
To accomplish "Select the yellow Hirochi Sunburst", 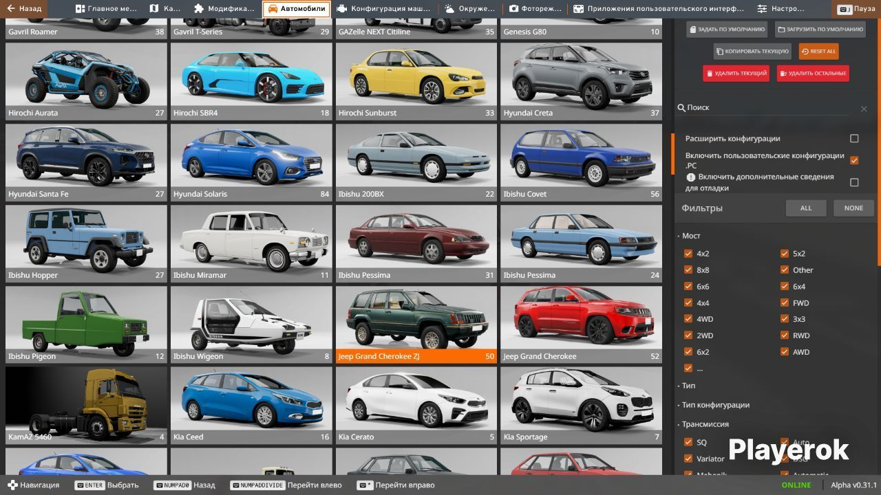I will (416, 81).
